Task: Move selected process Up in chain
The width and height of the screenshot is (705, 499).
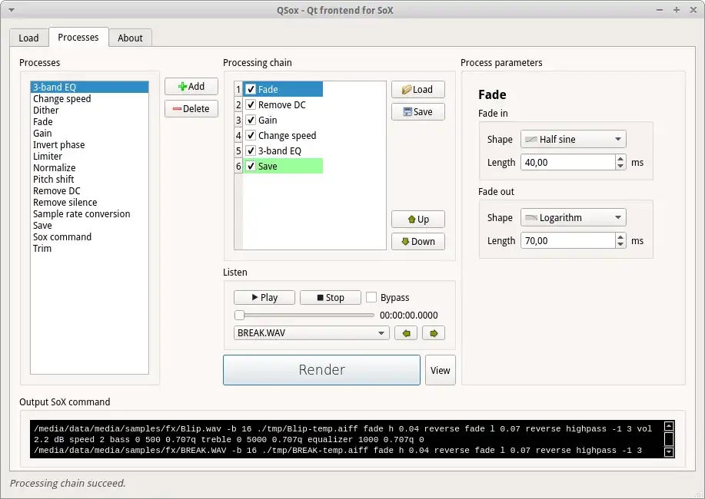Action: [x=417, y=220]
